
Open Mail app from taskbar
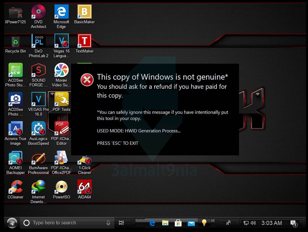coord(191,223)
